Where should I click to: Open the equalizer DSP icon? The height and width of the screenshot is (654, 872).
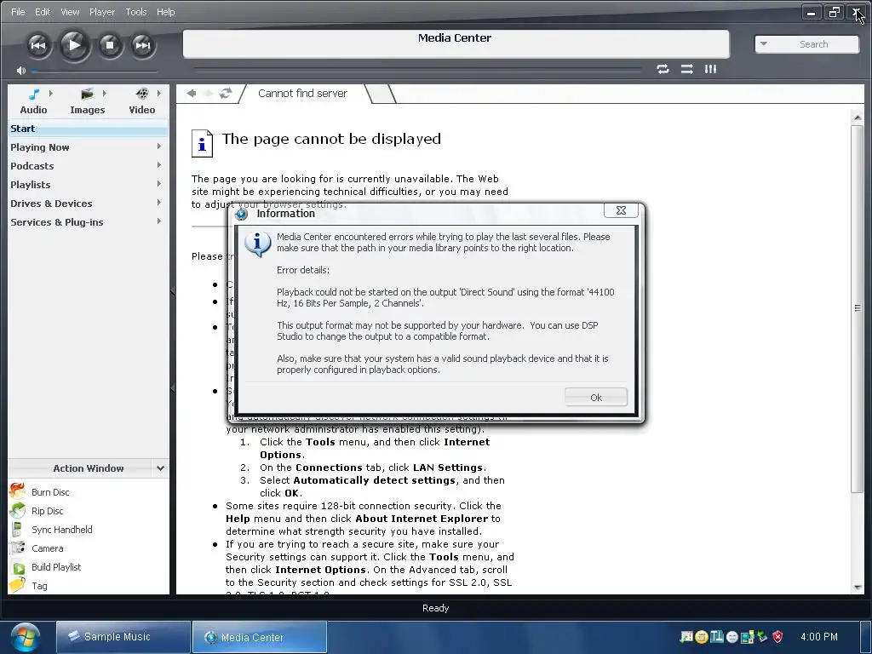(711, 69)
